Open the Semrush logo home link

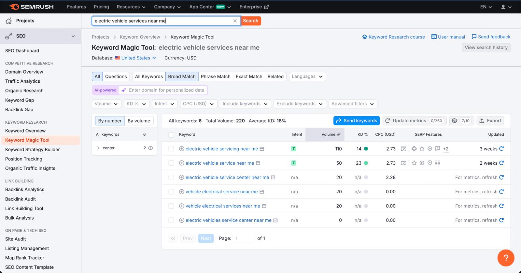(32, 7)
